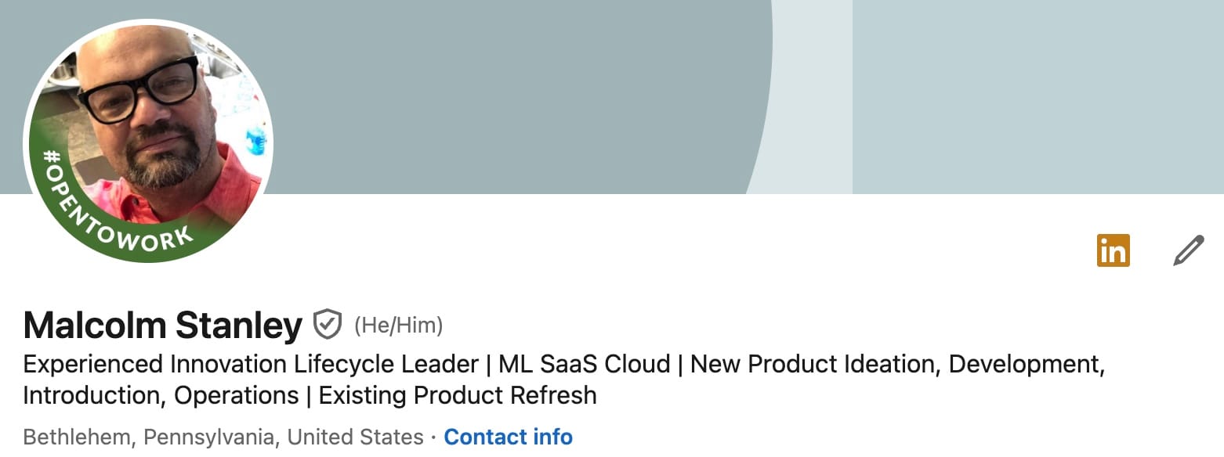Click the (He/Him) pronouns label
Viewport: 1224px width, 457px height.
(x=398, y=326)
